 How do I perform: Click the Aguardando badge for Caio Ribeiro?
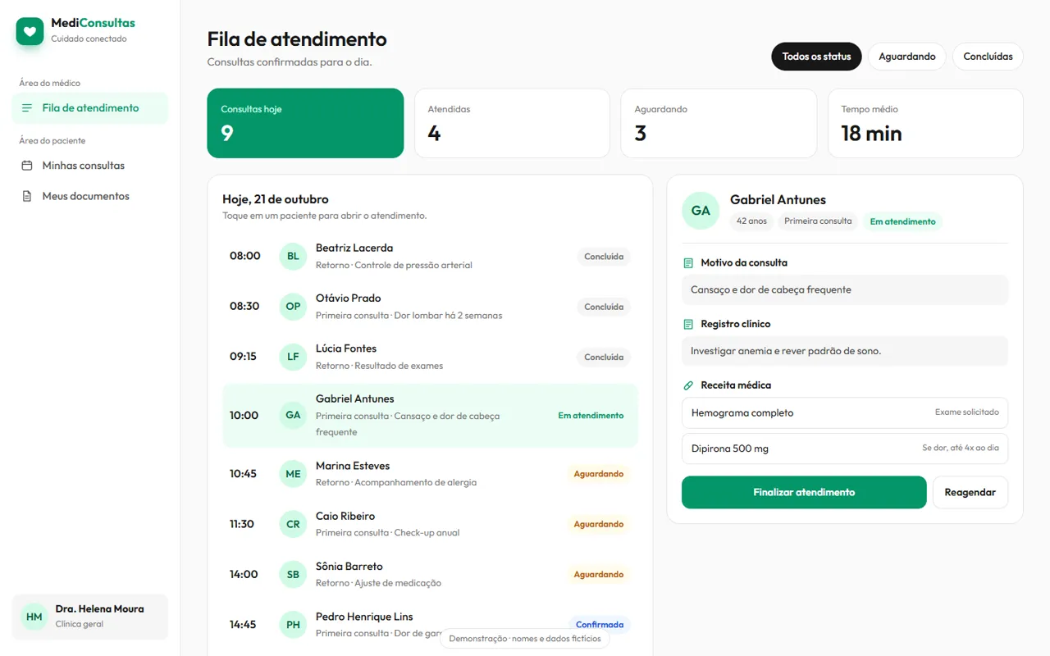(599, 524)
